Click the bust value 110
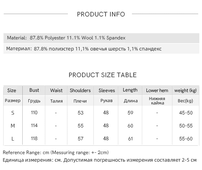 click(x=34, y=113)
